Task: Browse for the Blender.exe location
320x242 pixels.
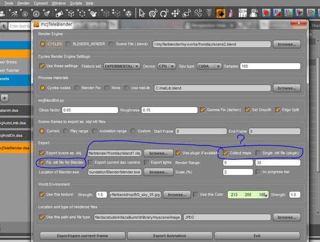Action: click(x=158, y=172)
